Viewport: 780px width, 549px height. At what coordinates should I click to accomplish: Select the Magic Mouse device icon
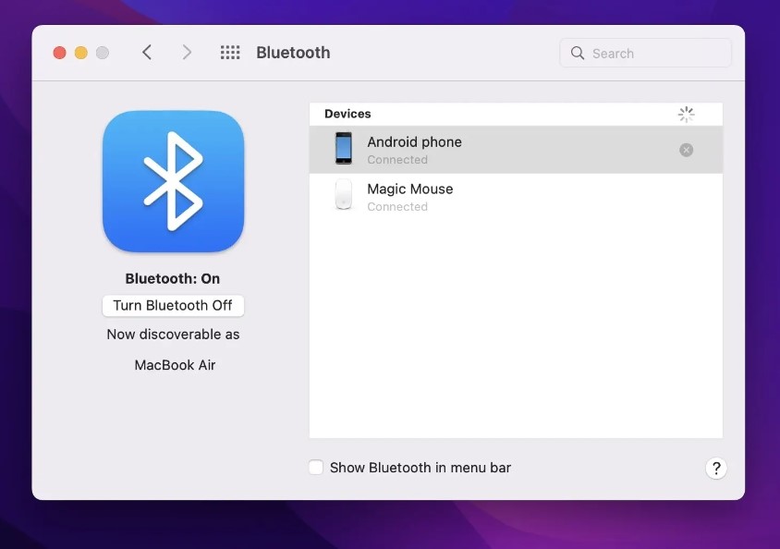tap(343, 196)
